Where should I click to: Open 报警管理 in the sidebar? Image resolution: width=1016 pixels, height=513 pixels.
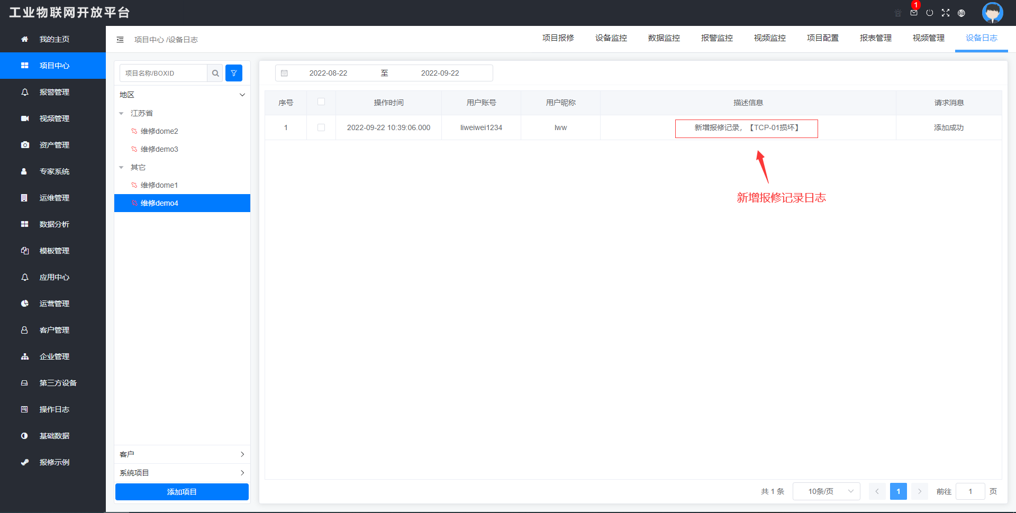(x=53, y=92)
